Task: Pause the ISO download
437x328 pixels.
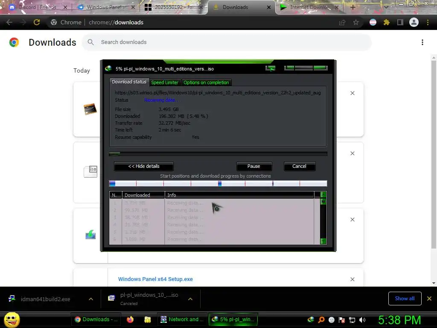Action: tap(254, 166)
